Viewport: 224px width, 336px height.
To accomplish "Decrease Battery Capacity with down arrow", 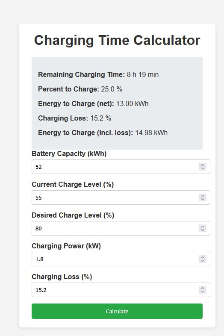I will click(x=203, y=169).
